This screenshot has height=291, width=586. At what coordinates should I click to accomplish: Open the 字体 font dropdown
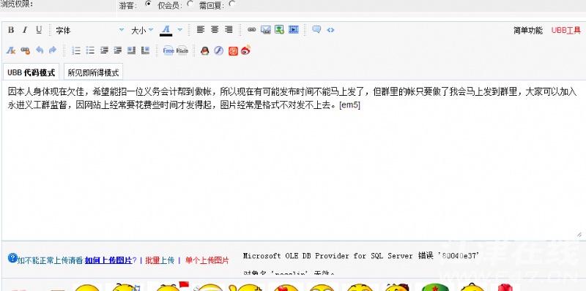pos(89,30)
